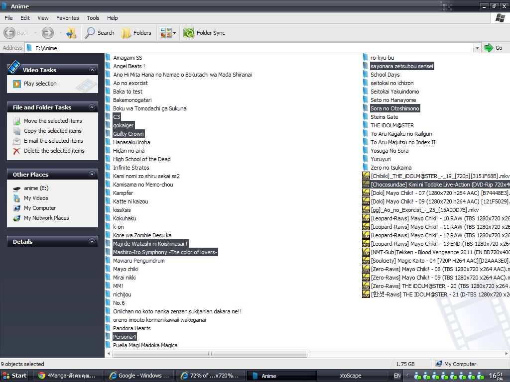Open the Back button history dropdown

(x=35, y=33)
